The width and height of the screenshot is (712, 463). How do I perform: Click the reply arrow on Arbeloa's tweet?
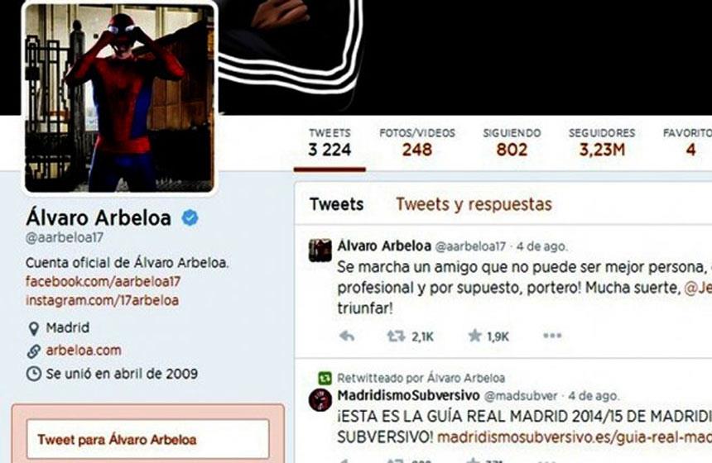point(347,336)
